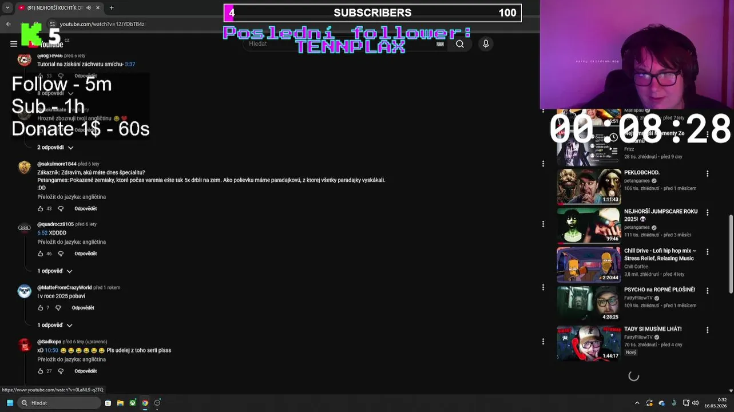Click the magnifier search button beside Hledat
This screenshot has height=412, width=734.
pyautogui.click(x=459, y=43)
